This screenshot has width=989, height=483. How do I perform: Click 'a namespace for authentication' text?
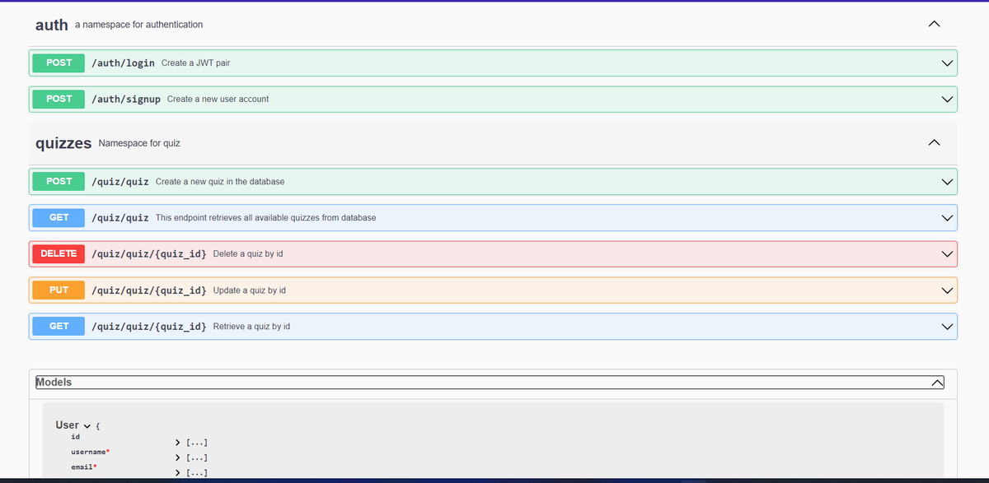[x=138, y=25]
